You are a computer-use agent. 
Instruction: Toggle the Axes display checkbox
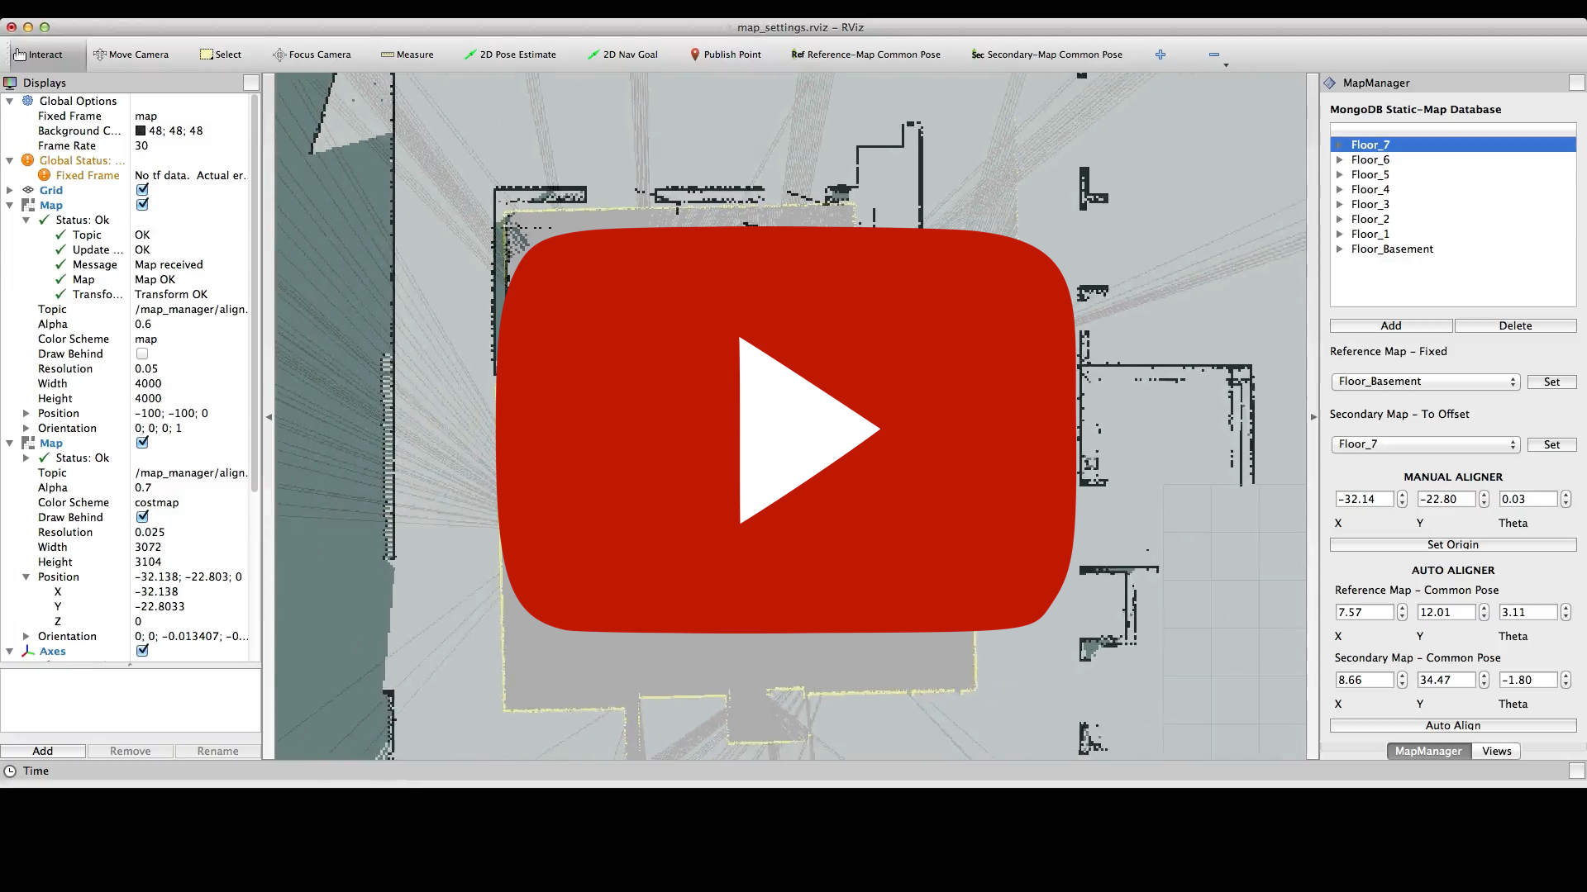(142, 651)
